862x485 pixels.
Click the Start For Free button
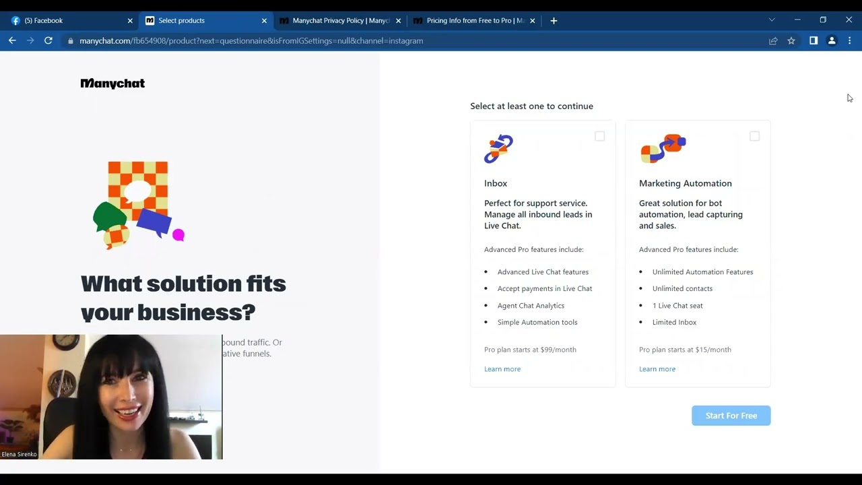tap(731, 416)
